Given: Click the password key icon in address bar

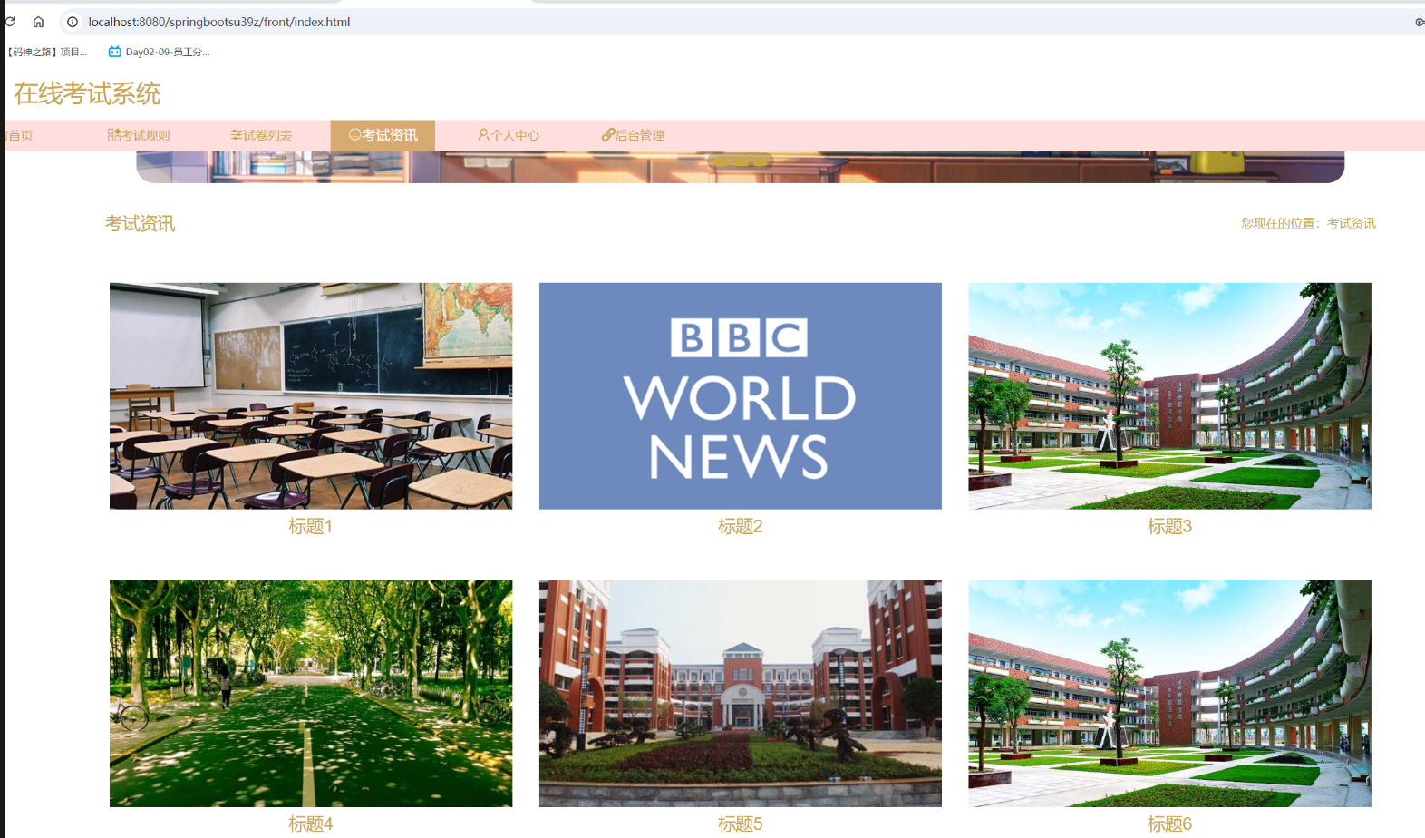Looking at the screenshot, I should (1419, 22).
